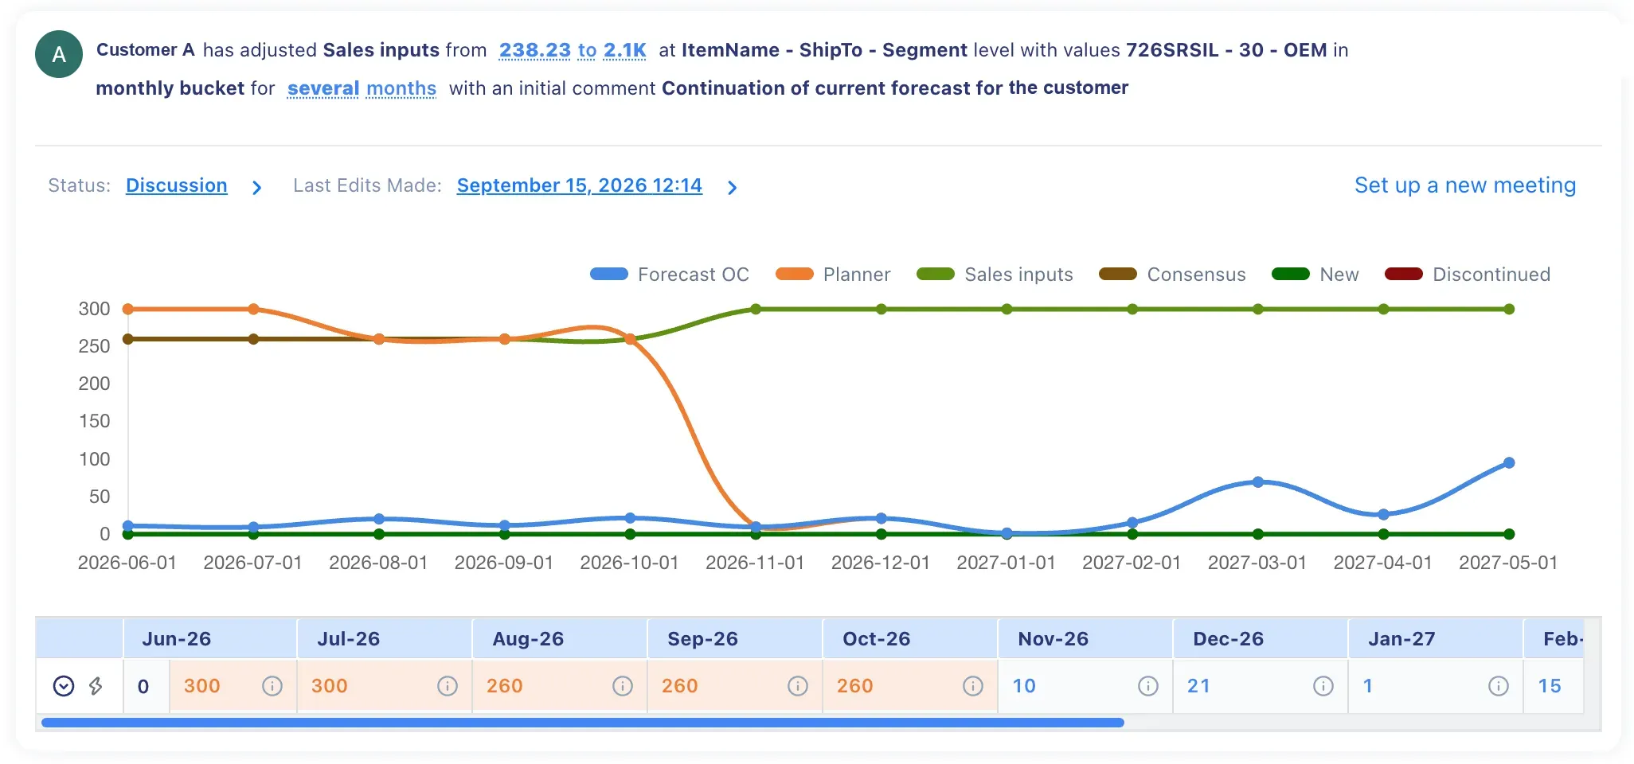1634x764 pixels.
Task: Click Set up a new meeting
Action: coord(1465,185)
